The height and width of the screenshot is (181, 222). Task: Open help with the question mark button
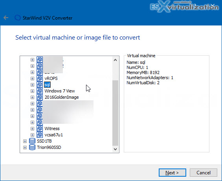click(x=195, y=5)
